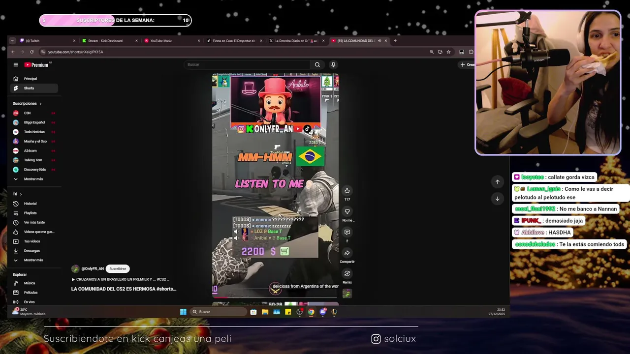Open Blippi Español subscription channel

[34, 122]
